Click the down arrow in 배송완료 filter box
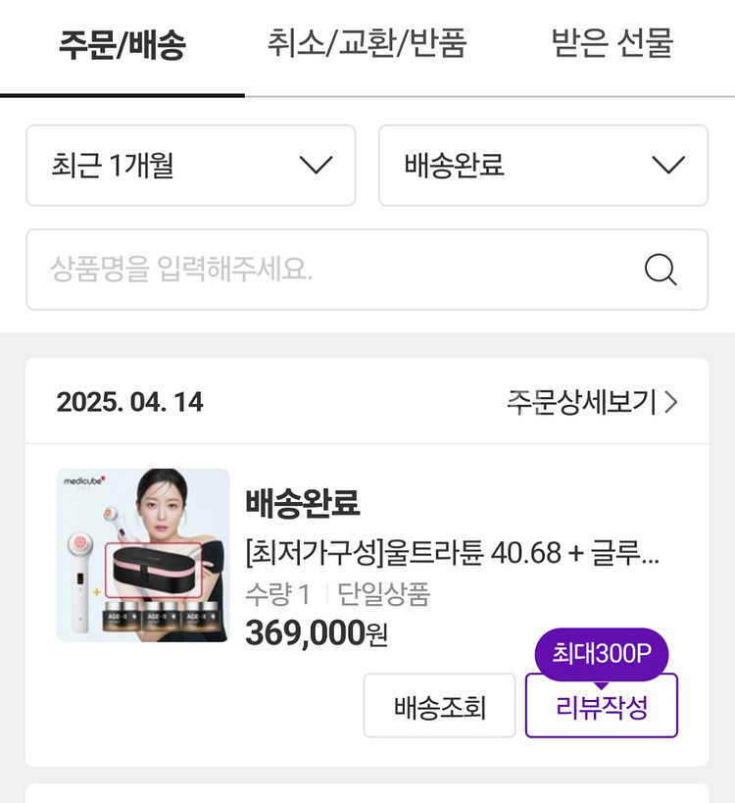Image resolution: width=735 pixels, height=803 pixels. point(668,165)
